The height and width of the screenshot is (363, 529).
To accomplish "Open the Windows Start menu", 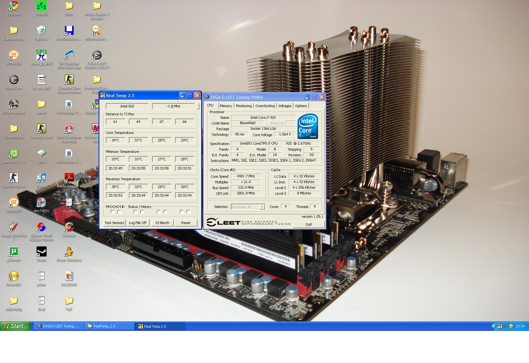I will 15,326.
